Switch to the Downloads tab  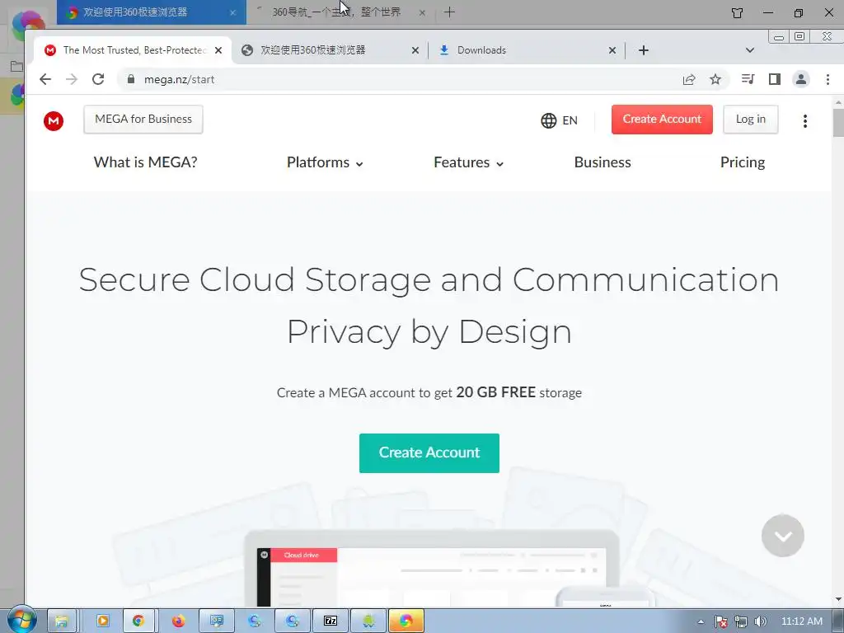click(525, 50)
